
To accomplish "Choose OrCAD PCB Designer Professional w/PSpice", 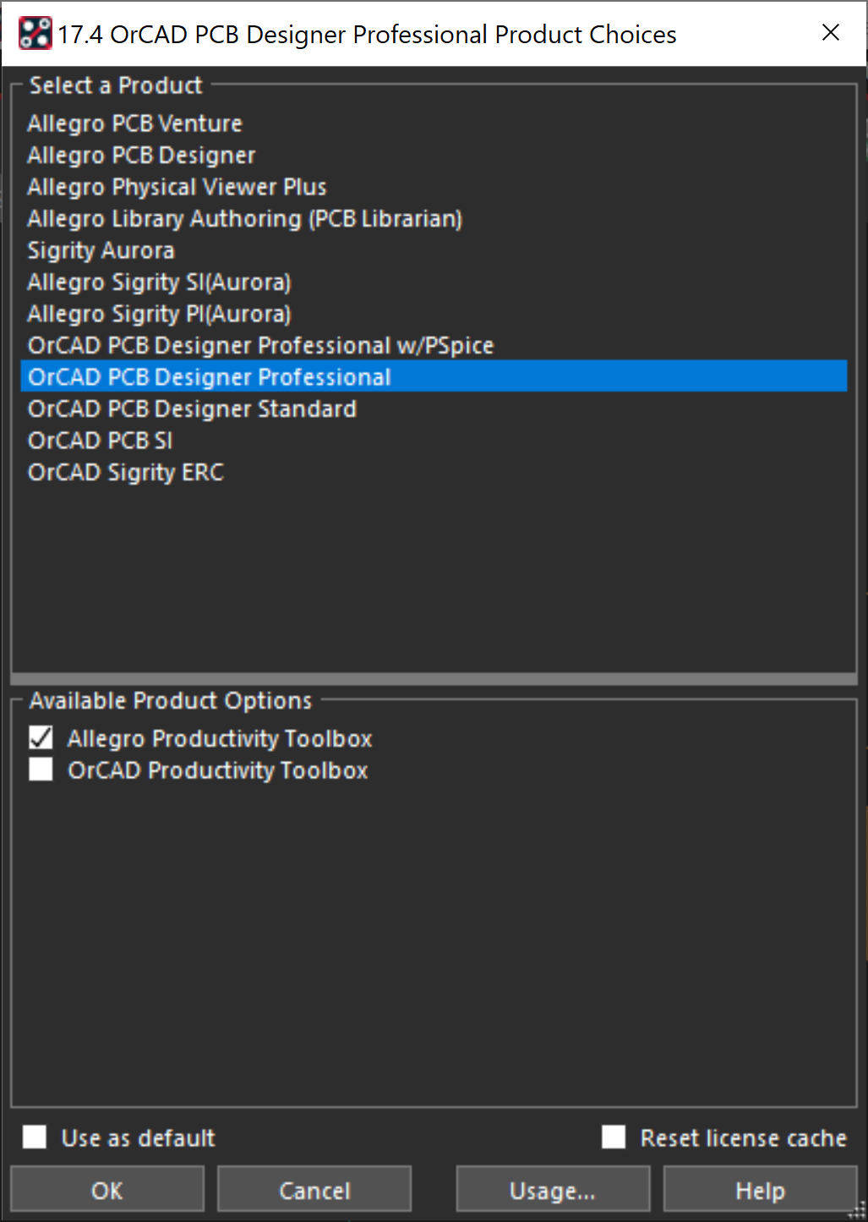I will coord(260,345).
